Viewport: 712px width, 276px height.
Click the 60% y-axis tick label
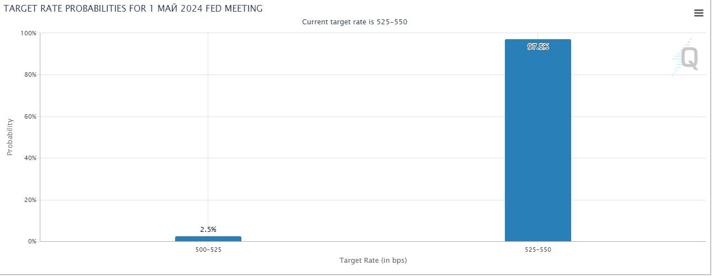(30, 116)
